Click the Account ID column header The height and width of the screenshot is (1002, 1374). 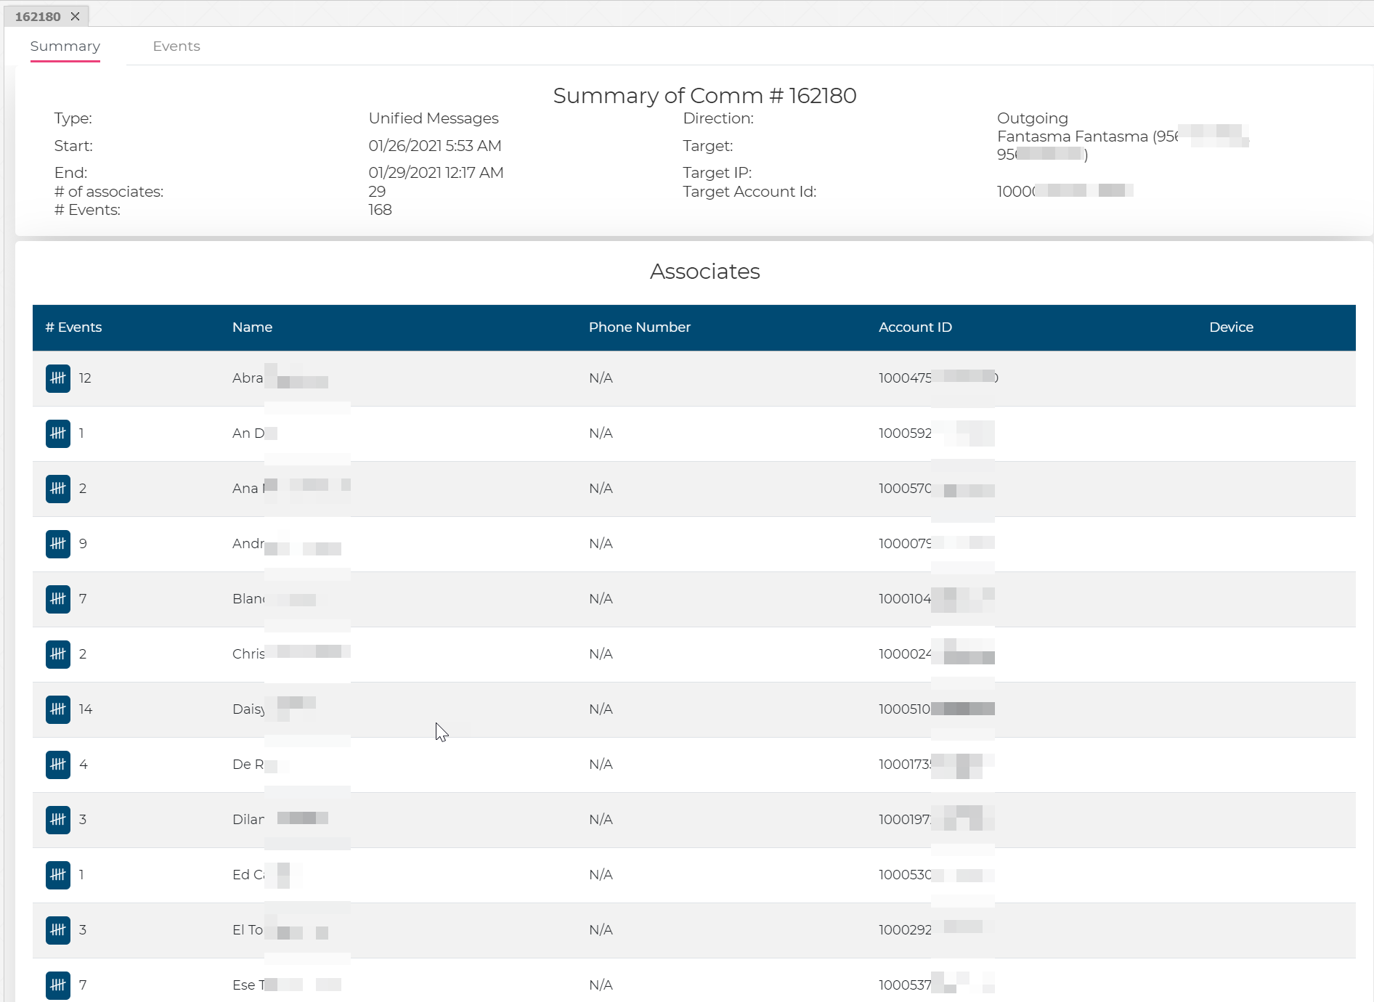915,327
